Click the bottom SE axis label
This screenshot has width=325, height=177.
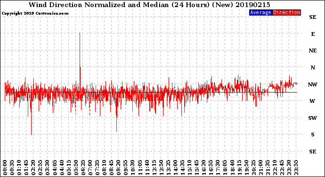point(313,152)
